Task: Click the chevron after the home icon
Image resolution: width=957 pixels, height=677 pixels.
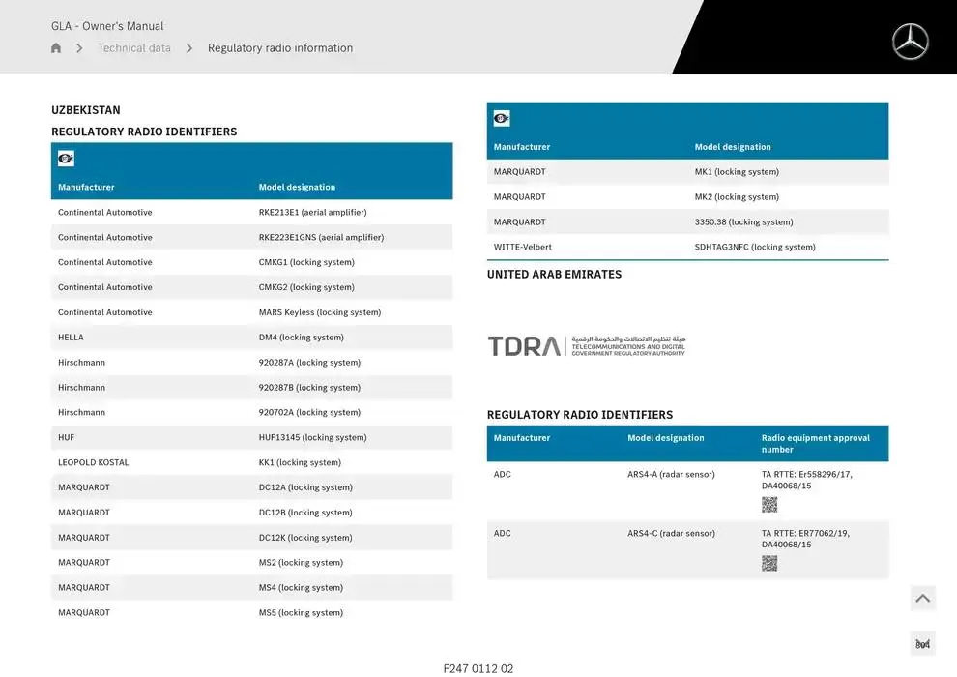Action: (79, 48)
